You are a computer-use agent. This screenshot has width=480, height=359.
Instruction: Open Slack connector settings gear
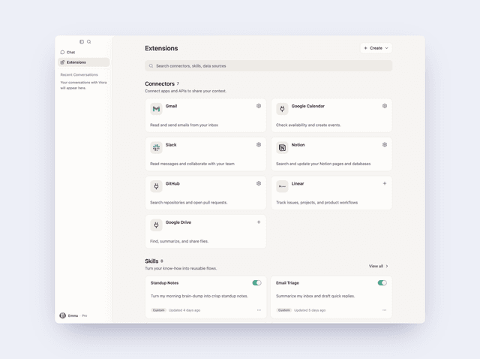pyautogui.click(x=259, y=145)
